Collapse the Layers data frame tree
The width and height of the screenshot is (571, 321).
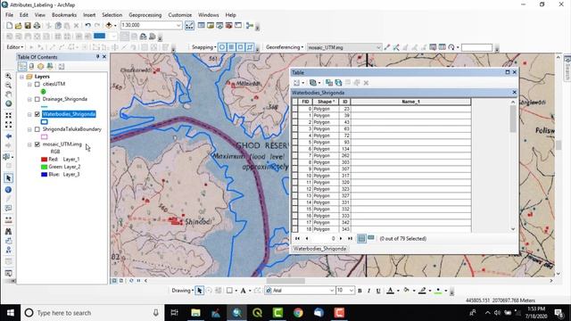click(x=21, y=77)
